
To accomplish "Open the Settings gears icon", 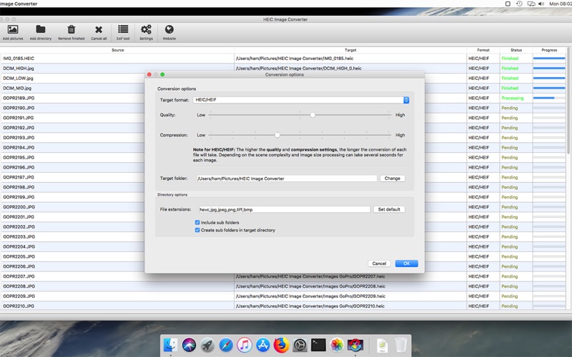I will [x=146, y=29].
